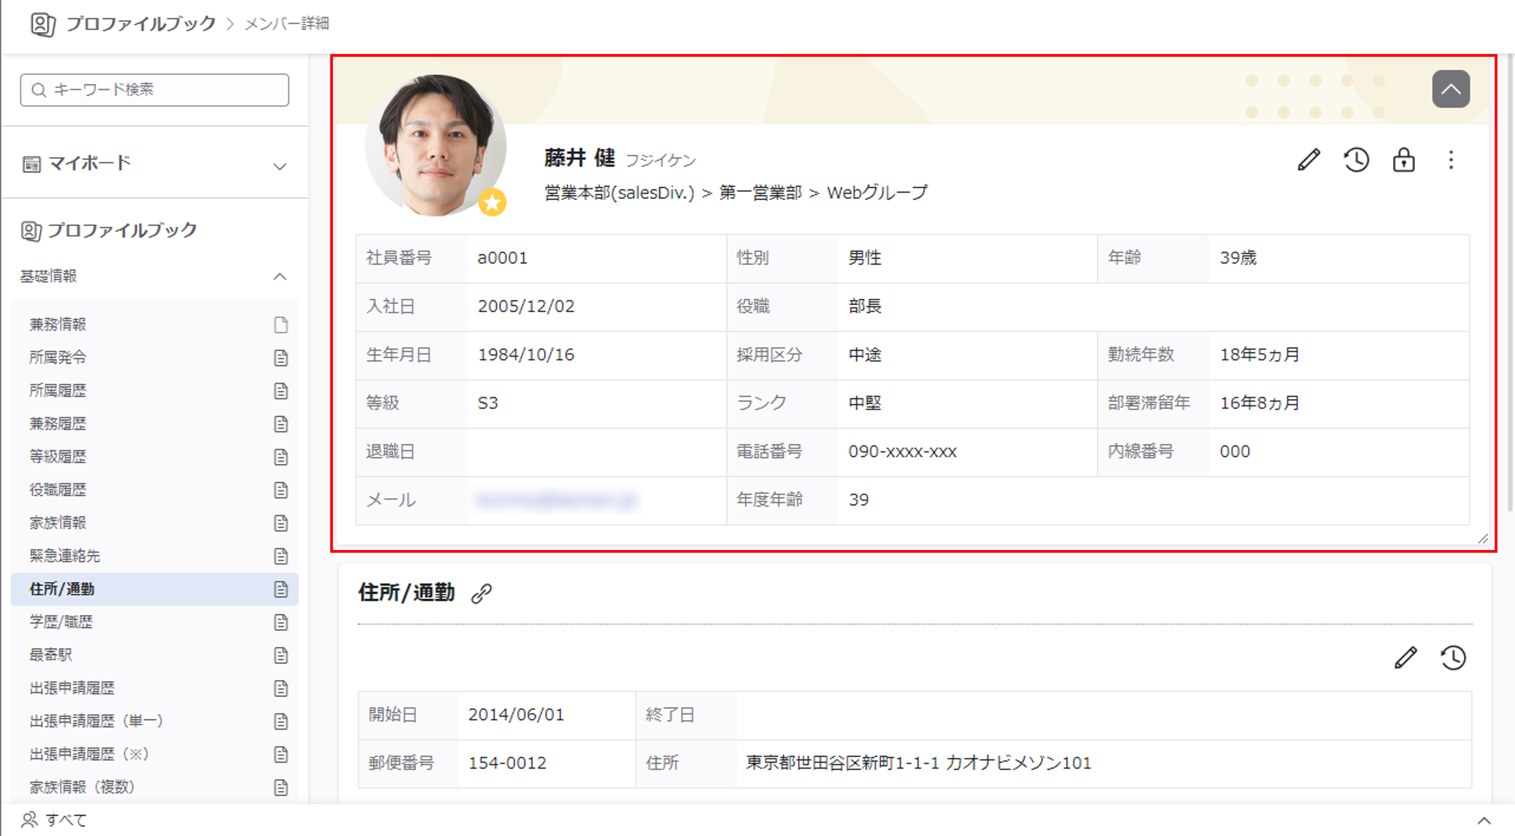The width and height of the screenshot is (1515, 836).
Task: Open the three-dot more options menu
Action: click(1451, 160)
